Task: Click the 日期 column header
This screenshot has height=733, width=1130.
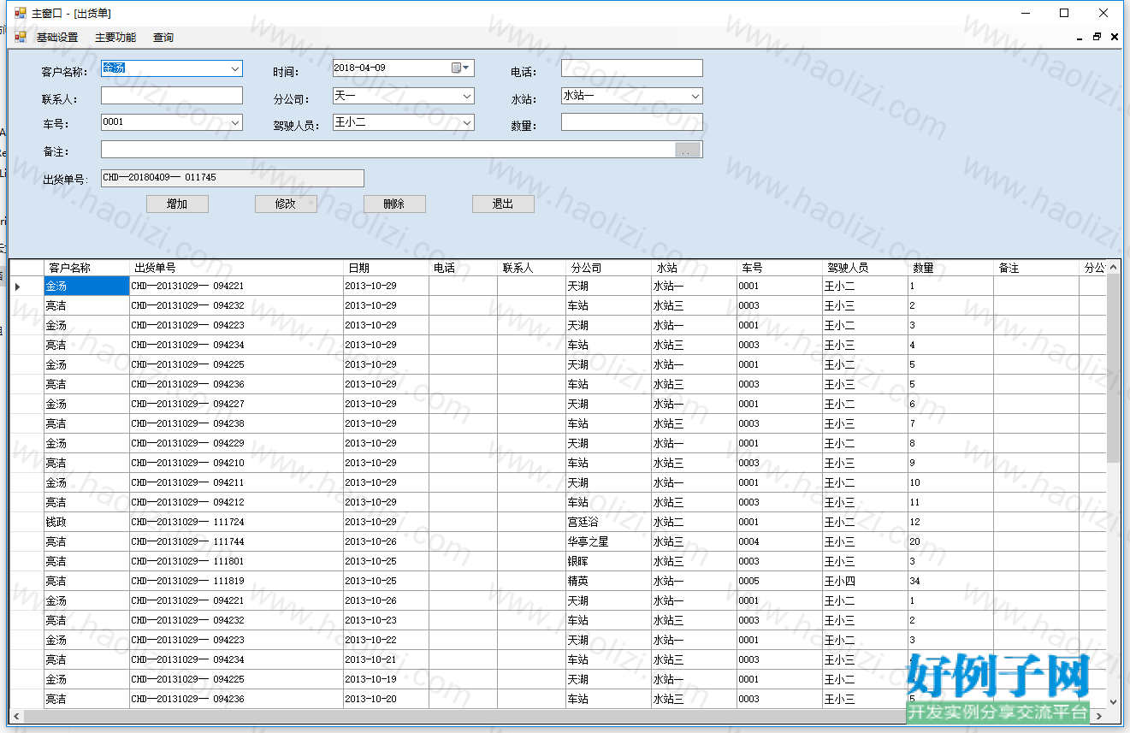Action: (x=386, y=268)
